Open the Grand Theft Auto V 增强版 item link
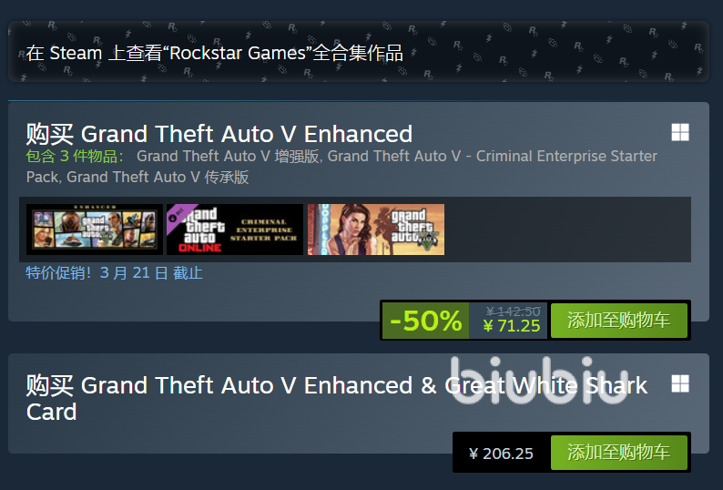723x490 pixels. (228, 157)
